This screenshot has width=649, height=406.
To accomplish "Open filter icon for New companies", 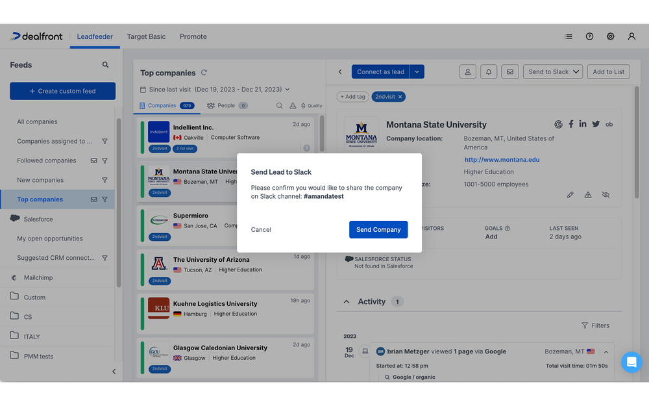I will (x=104, y=180).
